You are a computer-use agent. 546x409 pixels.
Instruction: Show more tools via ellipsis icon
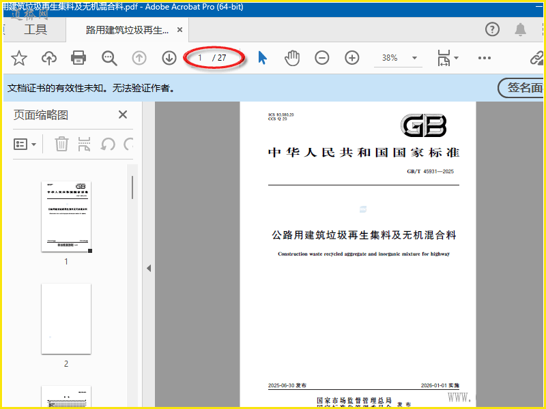[485, 58]
